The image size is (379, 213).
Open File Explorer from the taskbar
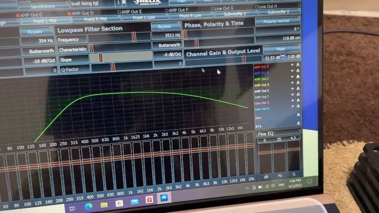pos(104,205)
